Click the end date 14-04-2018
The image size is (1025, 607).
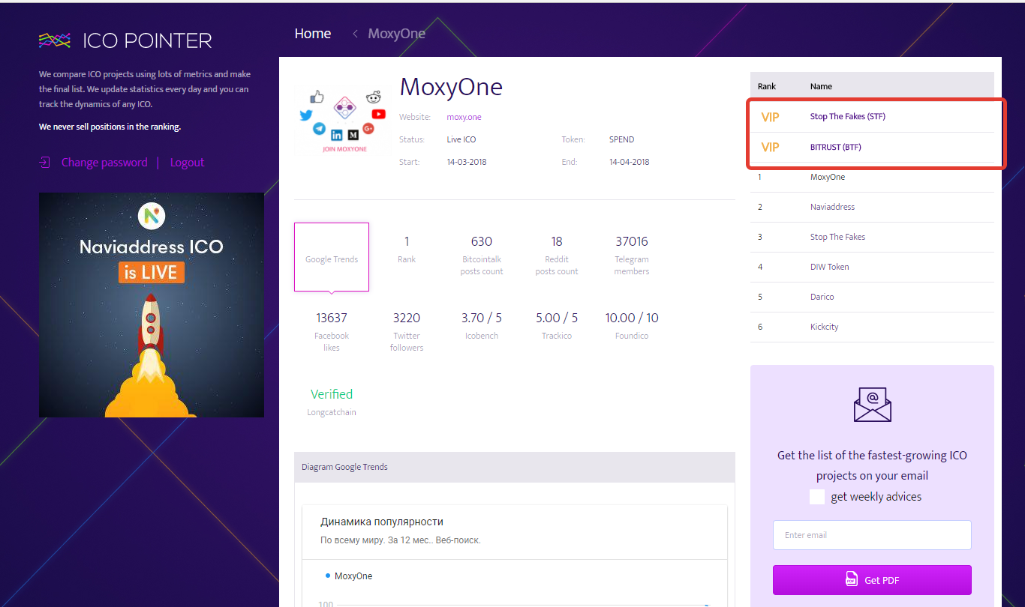630,162
